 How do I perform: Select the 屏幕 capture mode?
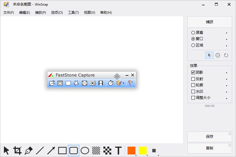coord(193,33)
